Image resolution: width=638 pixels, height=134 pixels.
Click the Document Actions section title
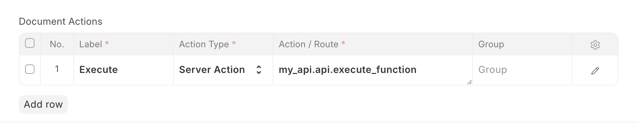tap(60, 22)
